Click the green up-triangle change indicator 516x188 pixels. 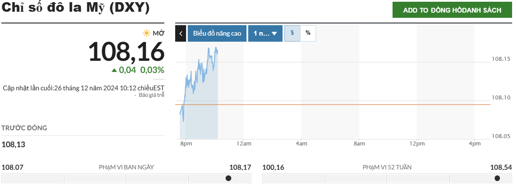(114, 70)
